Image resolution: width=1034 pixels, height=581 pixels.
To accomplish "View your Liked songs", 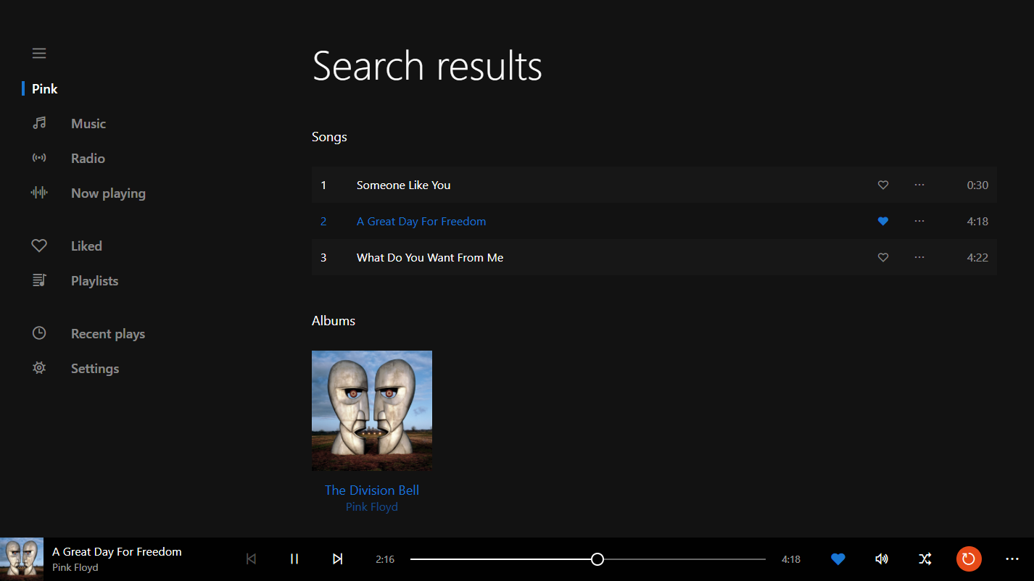I will click(86, 246).
